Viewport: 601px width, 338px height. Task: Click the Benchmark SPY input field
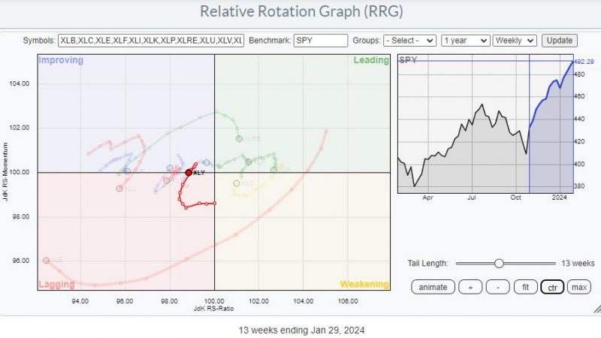pyautogui.click(x=321, y=41)
